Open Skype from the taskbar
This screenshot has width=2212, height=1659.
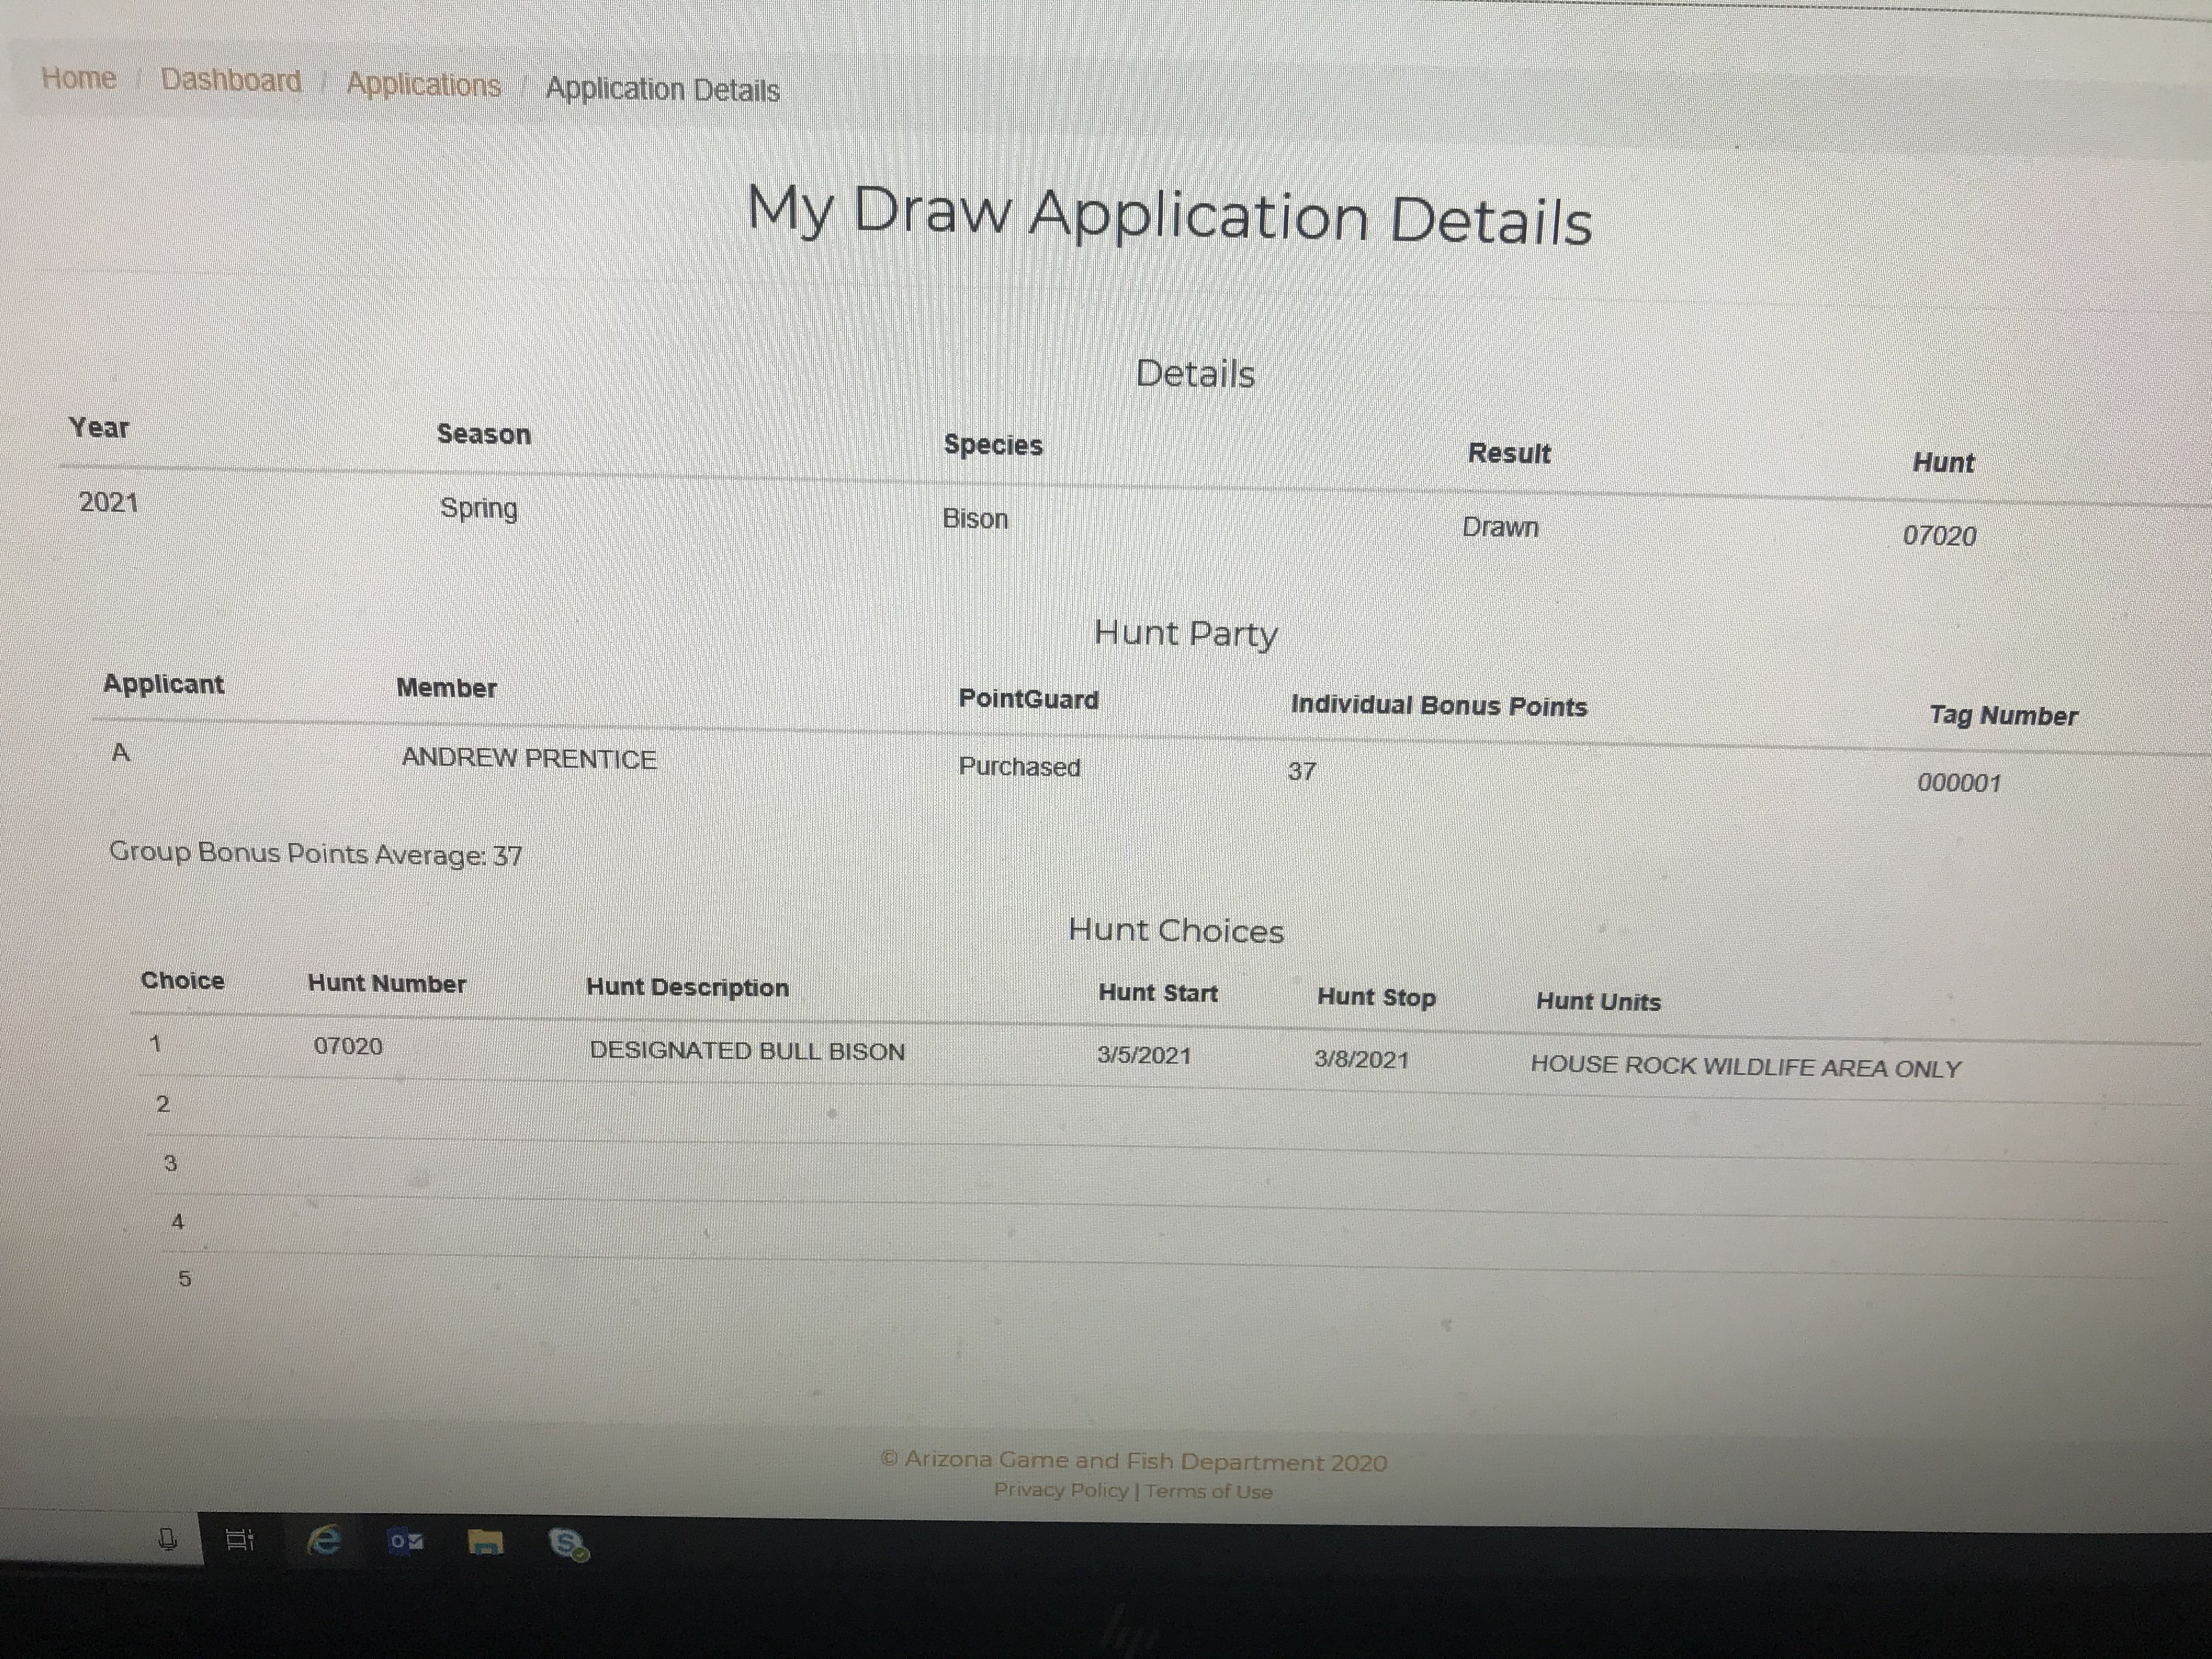[569, 1544]
